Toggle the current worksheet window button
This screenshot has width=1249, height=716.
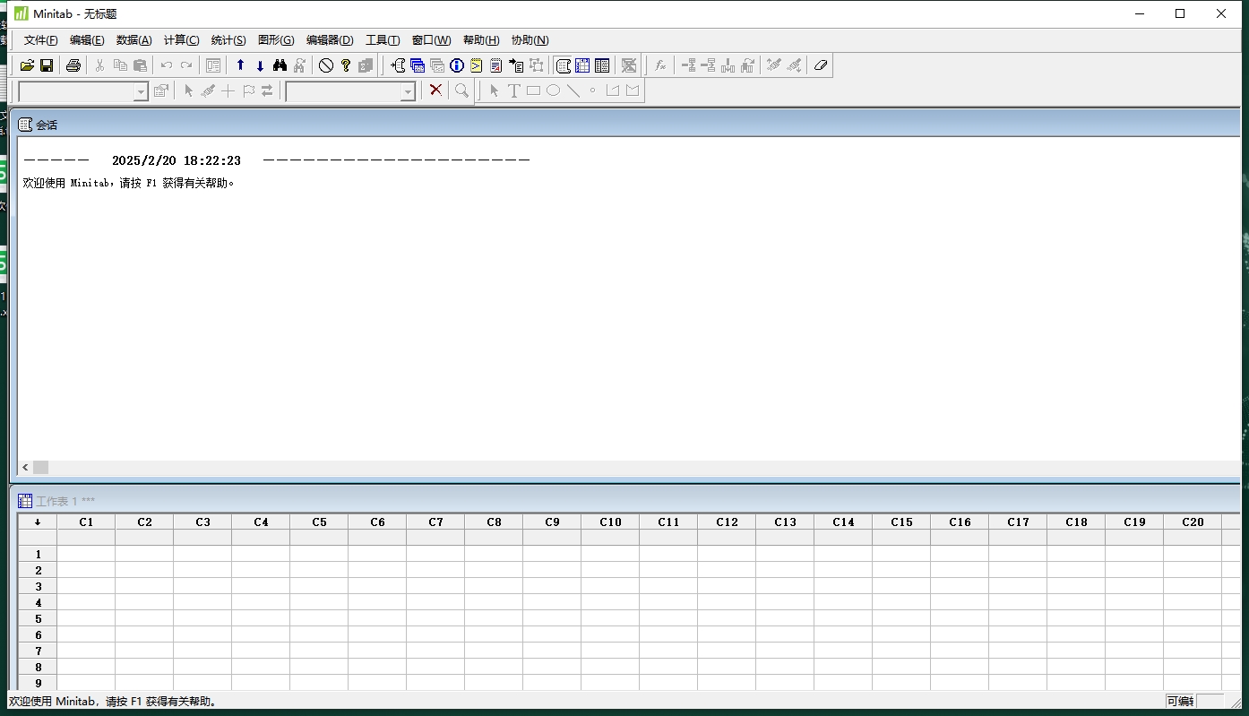click(x=582, y=65)
